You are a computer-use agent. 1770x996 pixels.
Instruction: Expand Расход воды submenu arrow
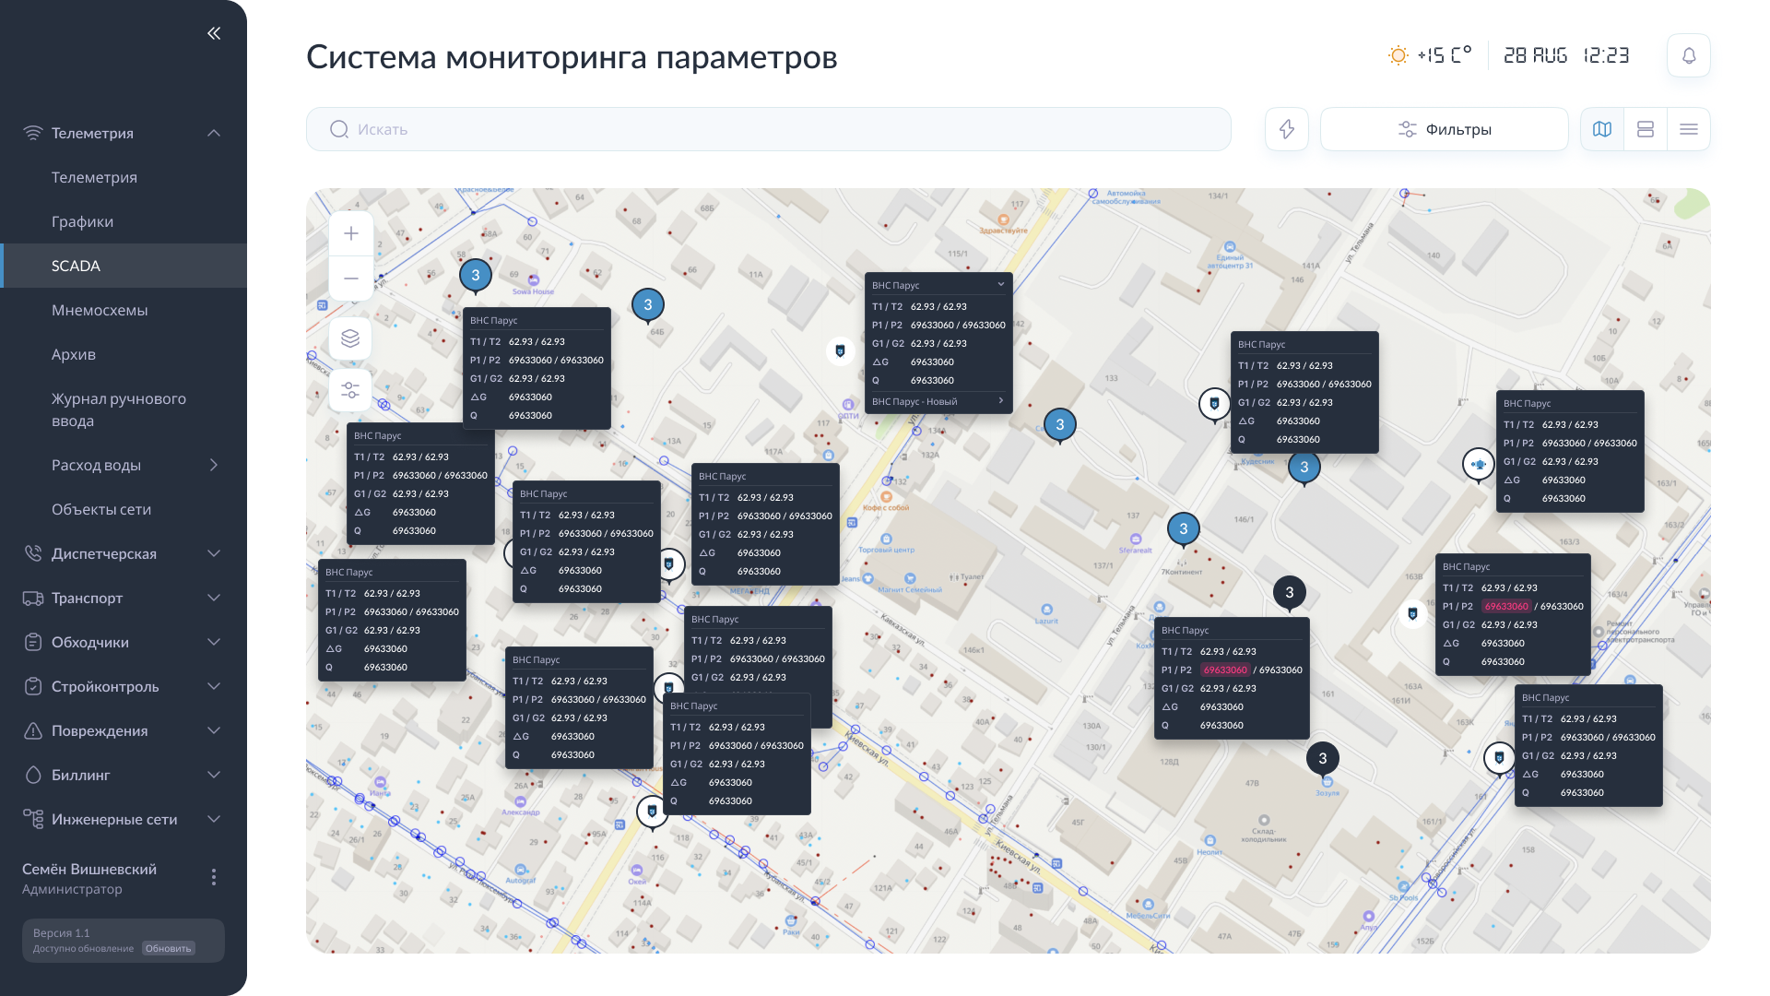214,465
